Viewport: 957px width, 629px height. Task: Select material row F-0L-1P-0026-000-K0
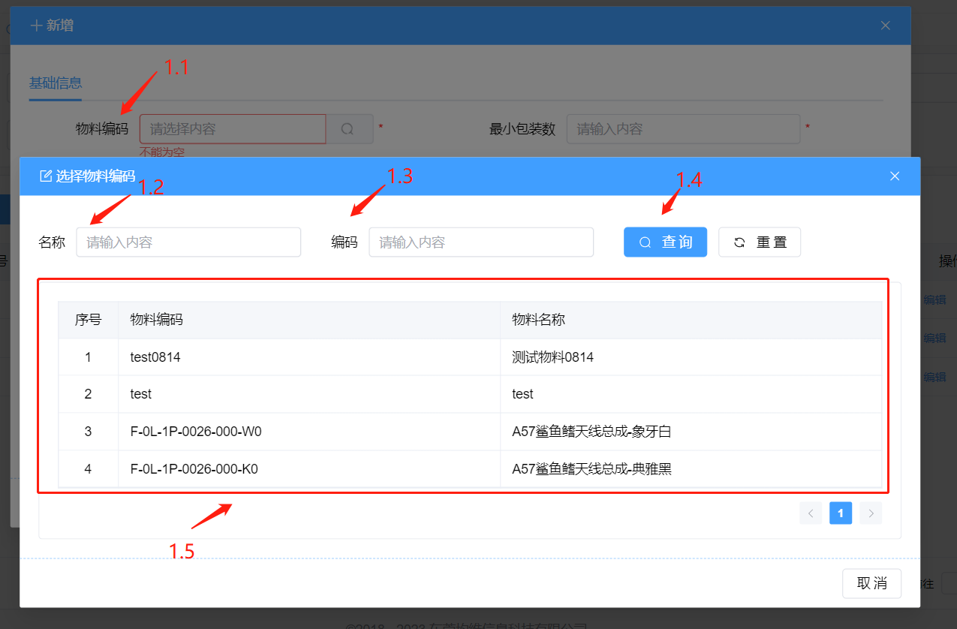point(194,469)
